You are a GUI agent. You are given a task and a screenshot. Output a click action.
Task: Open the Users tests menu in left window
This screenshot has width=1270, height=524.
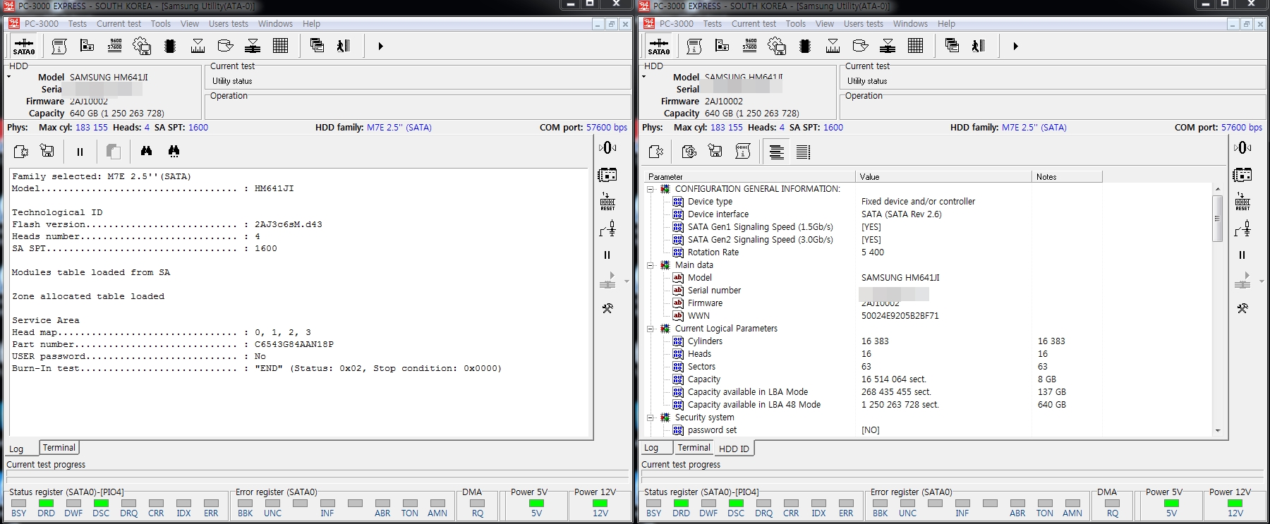tap(229, 24)
